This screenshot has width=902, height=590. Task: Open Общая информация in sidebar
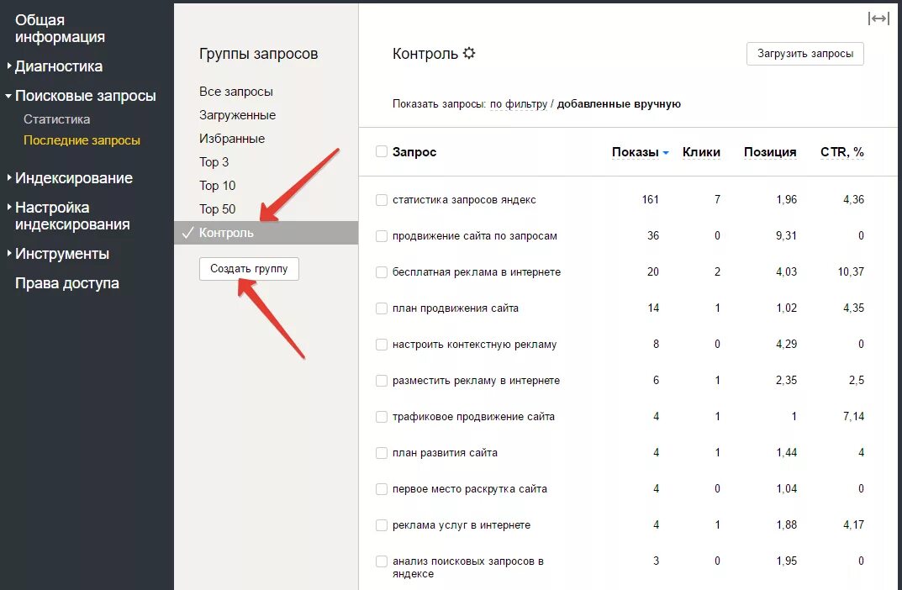click(x=60, y=29)
